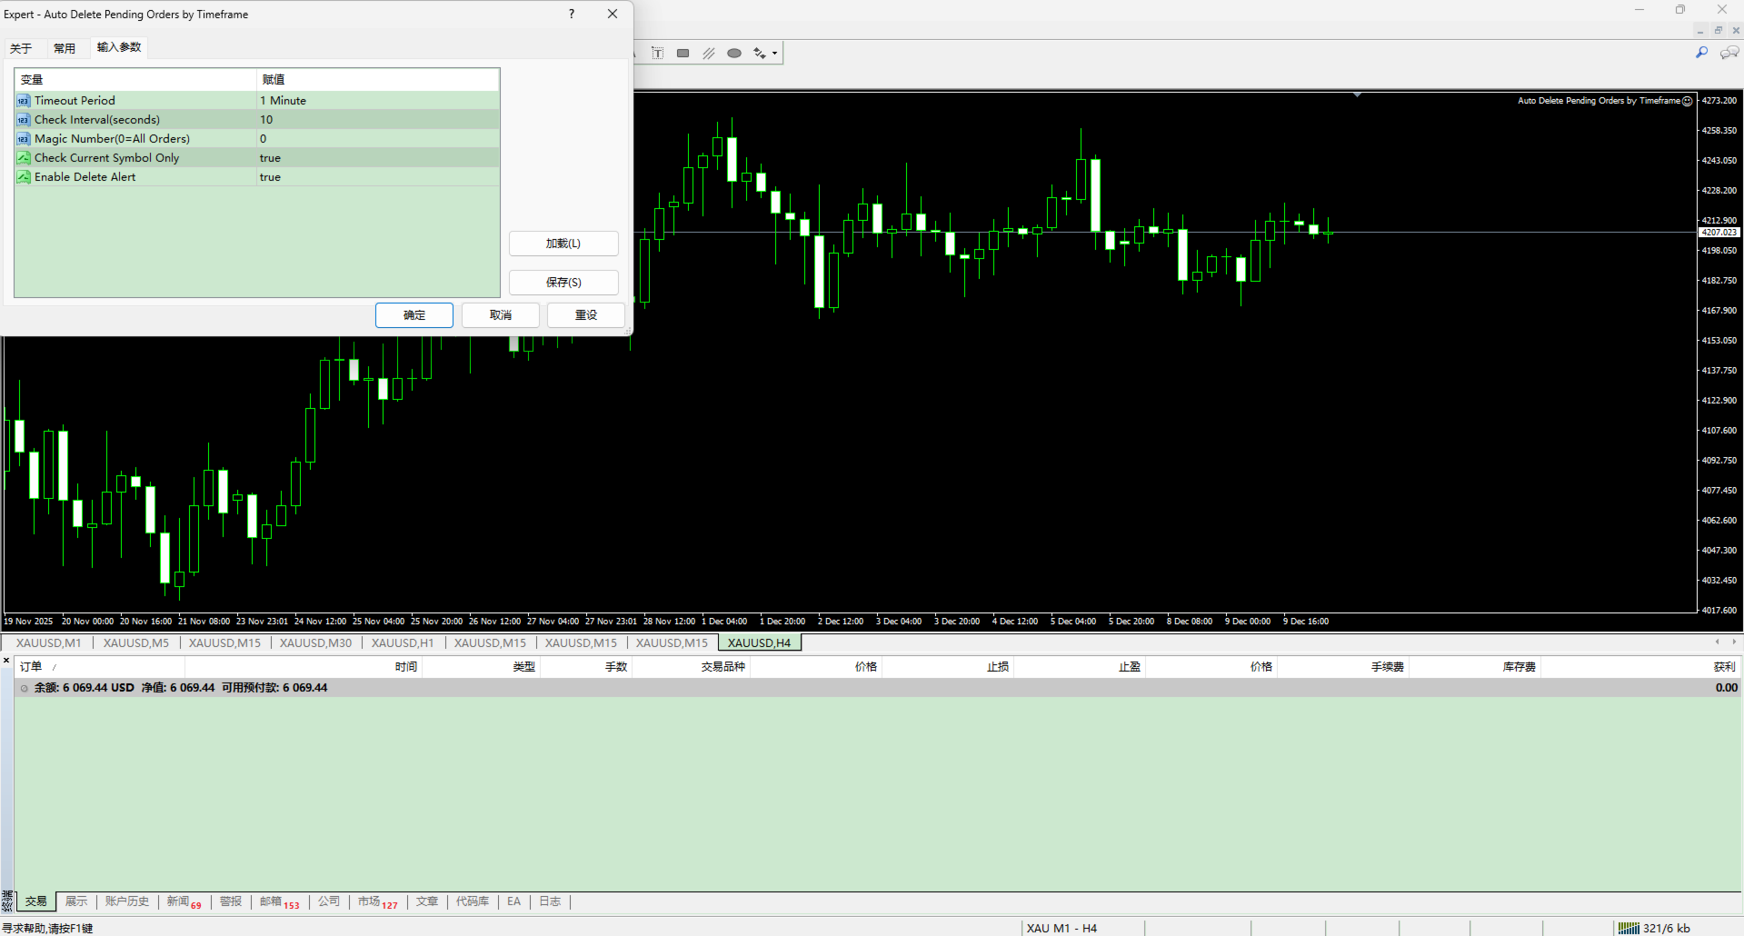The image size is (1744, 936).
Task: Restore the inner chart window
Action: 1719,30
